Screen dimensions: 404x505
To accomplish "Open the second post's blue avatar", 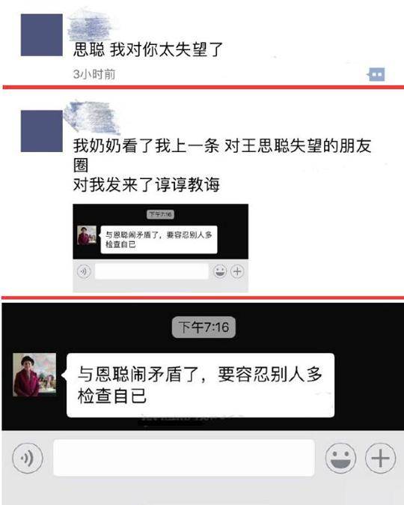I will pyautogui.click(x=42, y=131).
